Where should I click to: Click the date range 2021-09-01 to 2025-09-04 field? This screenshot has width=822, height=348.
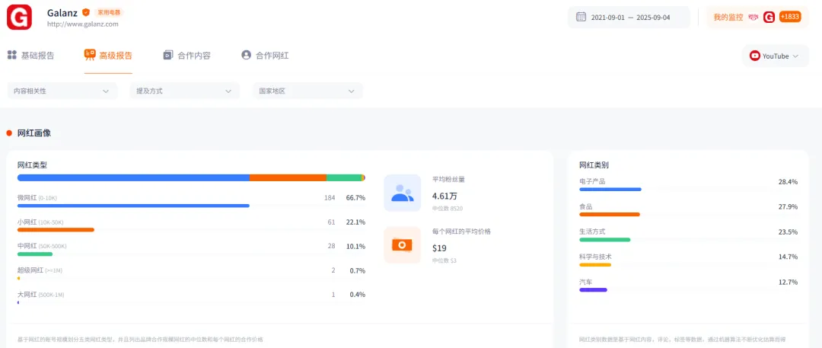pos(629,17)
